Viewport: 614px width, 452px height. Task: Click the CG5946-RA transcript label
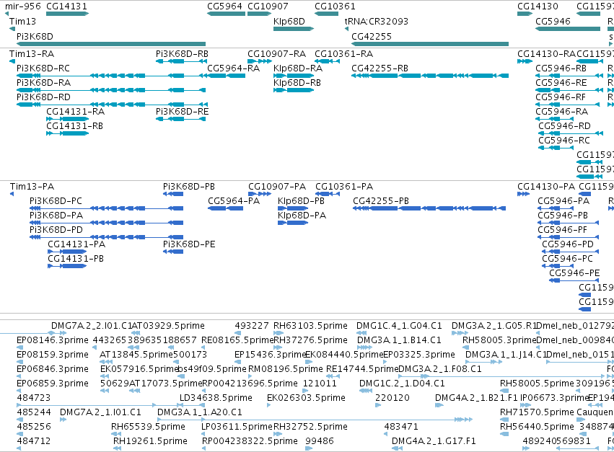(x=561, y=112)
